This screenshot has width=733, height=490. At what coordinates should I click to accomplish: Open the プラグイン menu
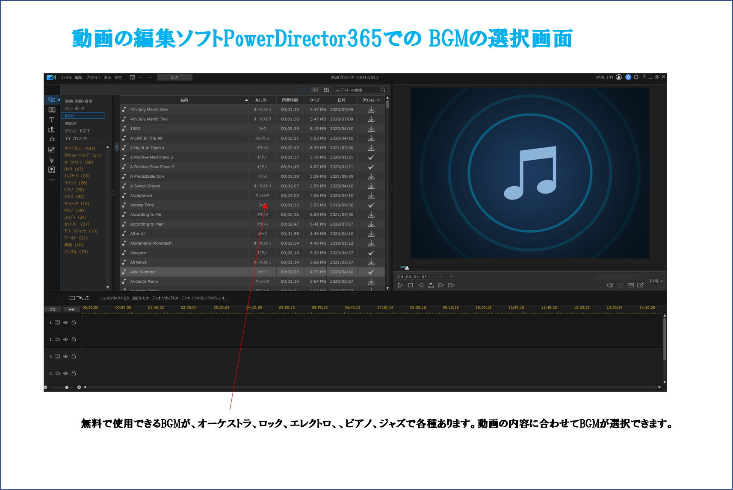pos(93,77)
